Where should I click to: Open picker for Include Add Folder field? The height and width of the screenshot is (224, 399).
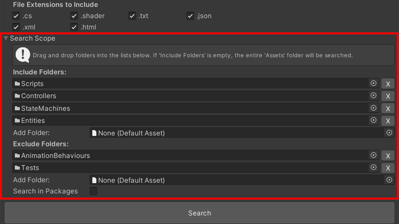point(389,132)
